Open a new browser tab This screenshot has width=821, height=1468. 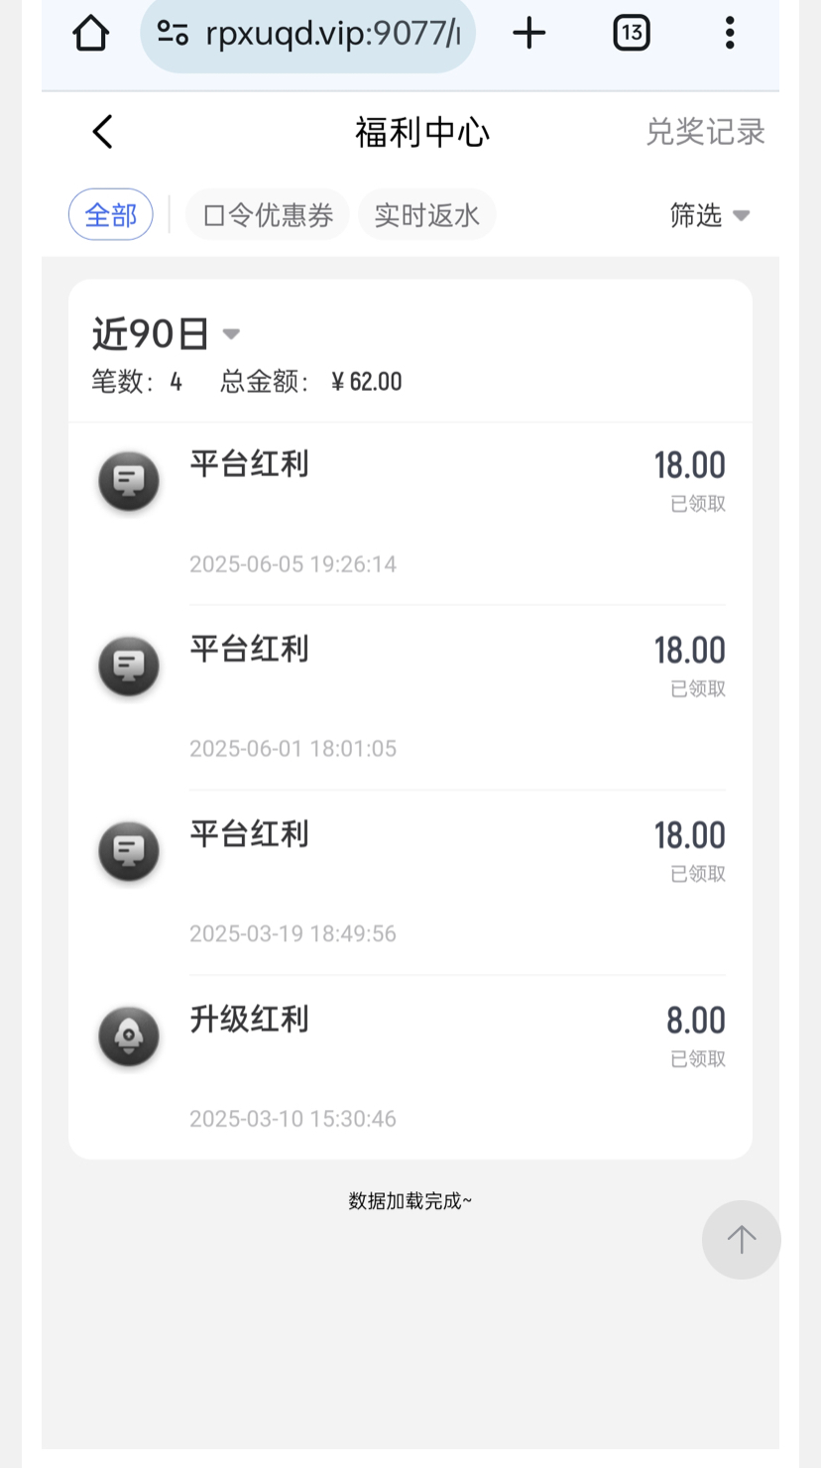[x=529, y=34]
